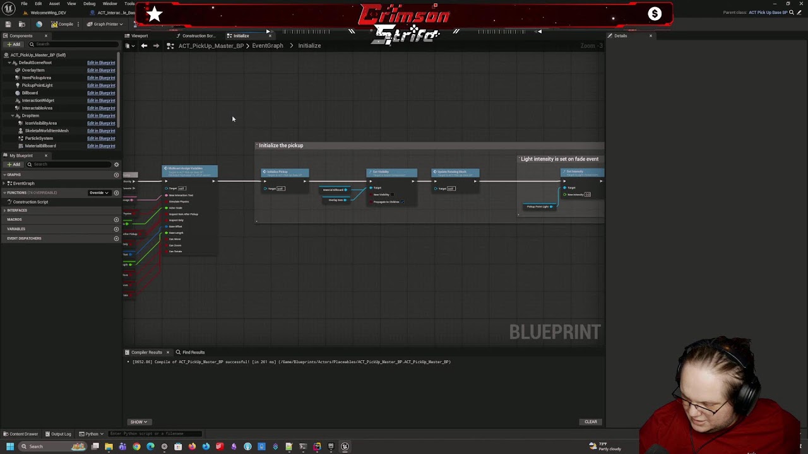The height and width of the screenshot is (454, 808).
Task: Select the ItemPickupArea component
Action: coord(37,78)
